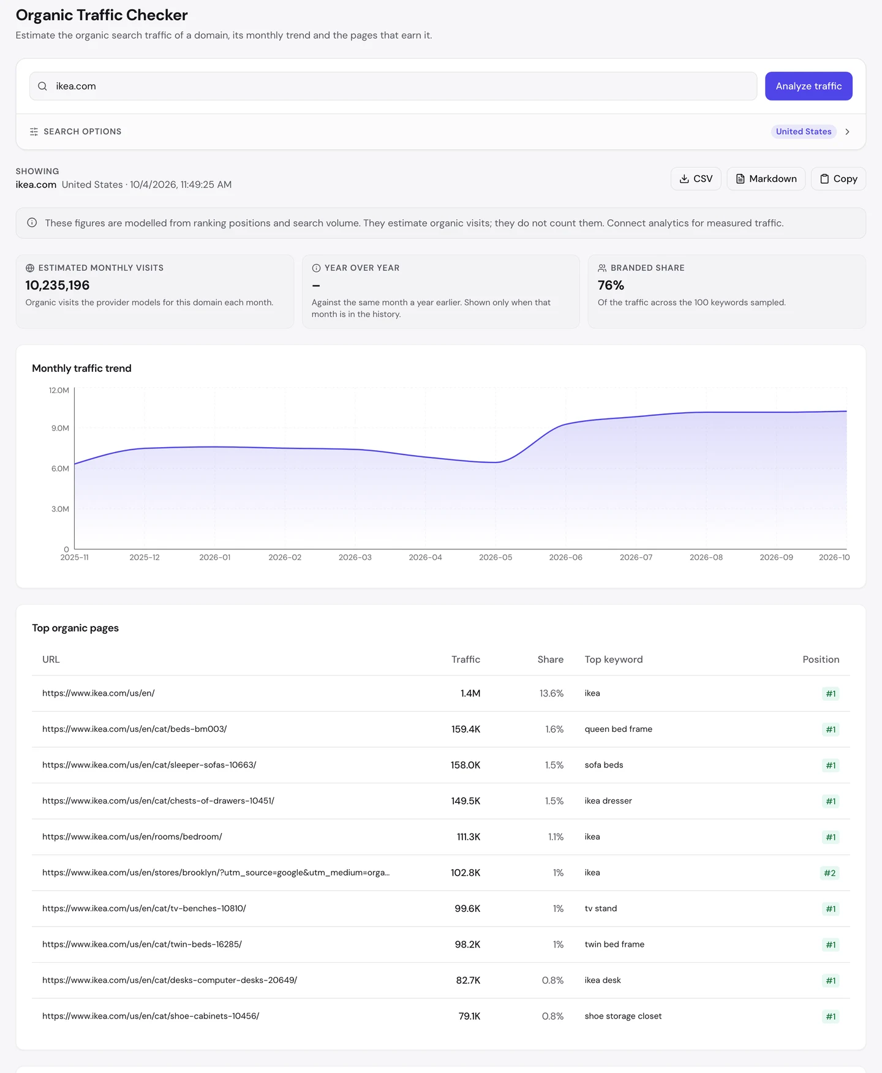Click the 159.4K traffic value
This screenshot has width=882, height=1073.
466,729
